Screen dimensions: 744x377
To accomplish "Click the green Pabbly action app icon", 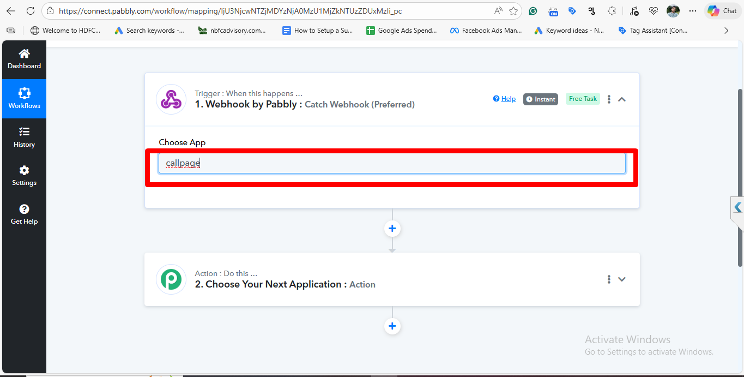I will (x=171, y=279).
